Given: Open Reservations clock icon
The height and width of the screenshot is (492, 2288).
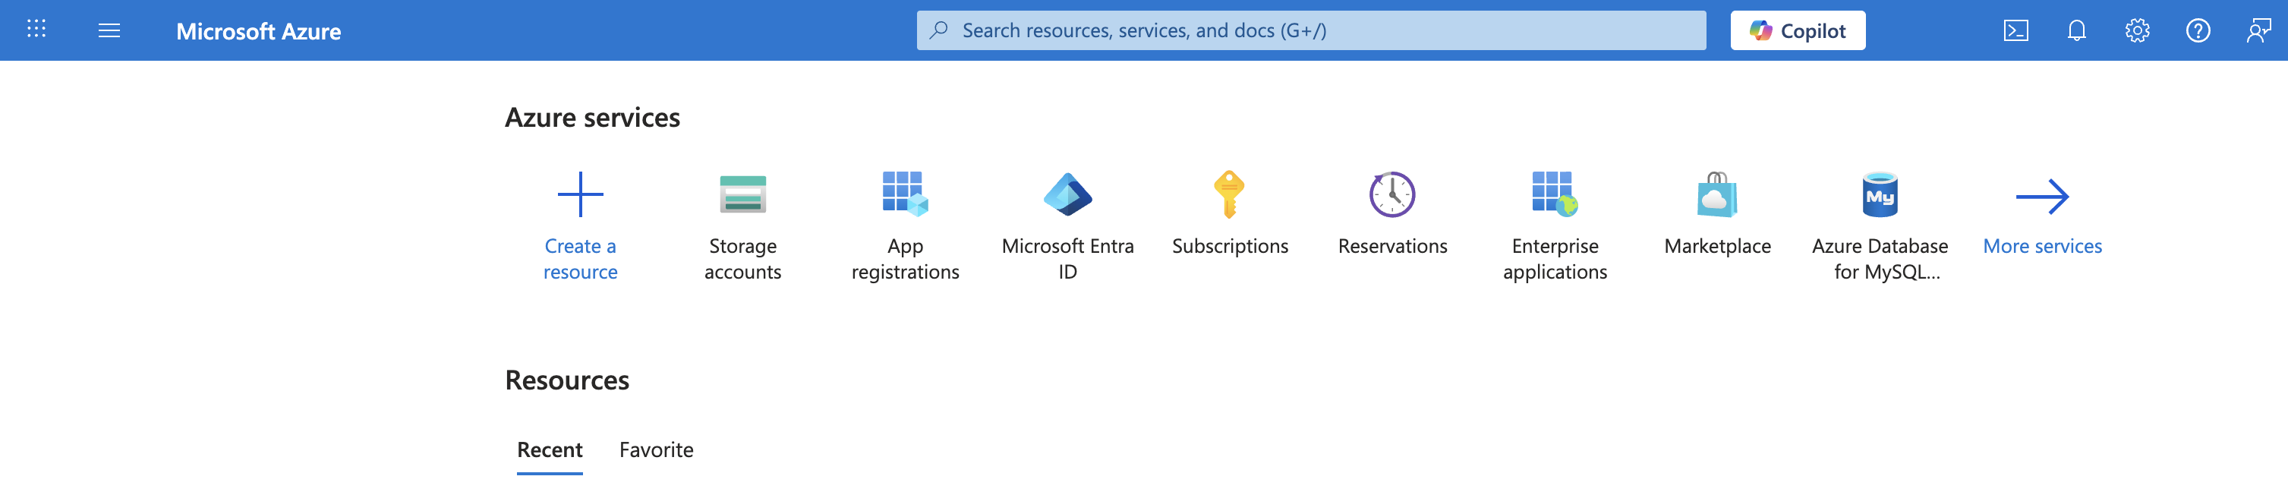Looking at the screenshot, I should (x=1391, y=194).
